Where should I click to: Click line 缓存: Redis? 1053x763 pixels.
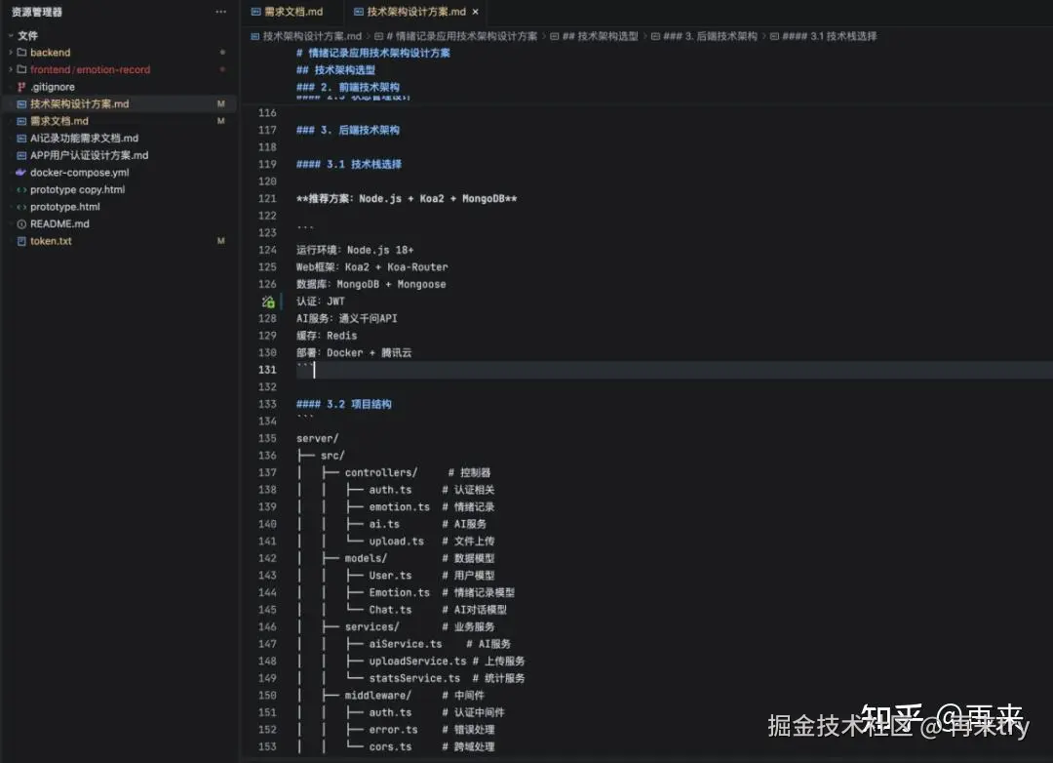click(x=327, y=336)
